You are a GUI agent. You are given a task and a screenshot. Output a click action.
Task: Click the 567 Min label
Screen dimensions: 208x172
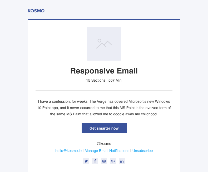click(x=115, y=80)
